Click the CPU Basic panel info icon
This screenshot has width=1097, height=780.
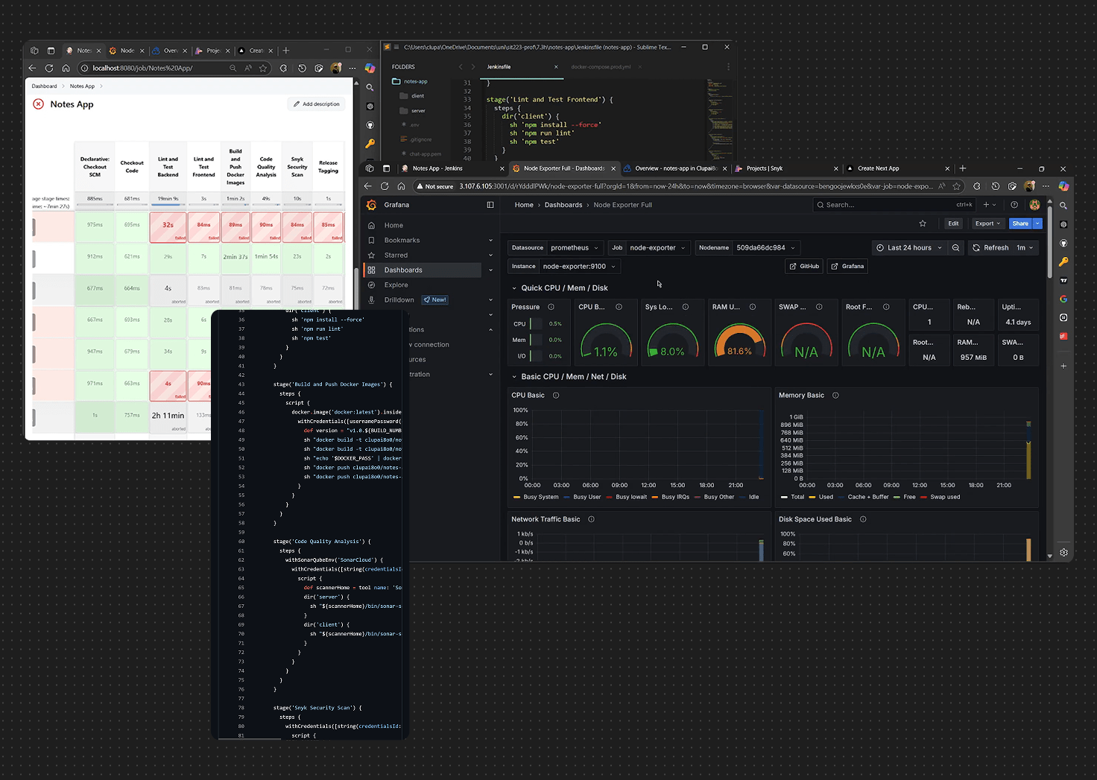coord(556,396)
